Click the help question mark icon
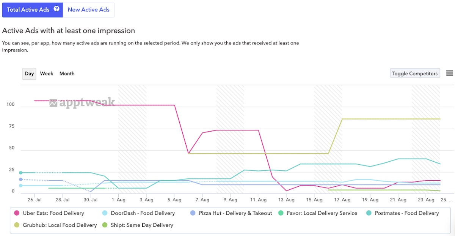 point(56,9)
